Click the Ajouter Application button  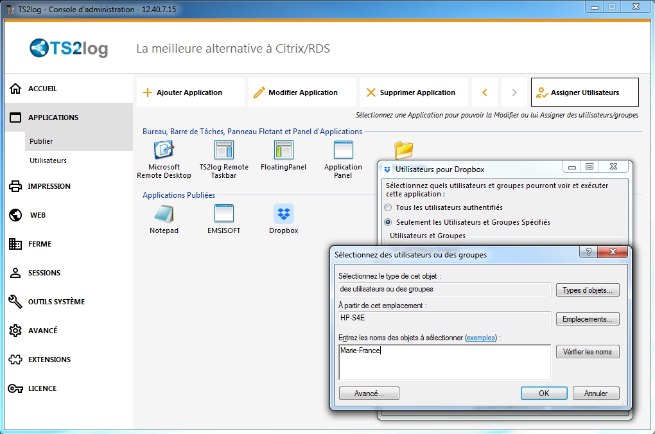click(x=191, y=92)
